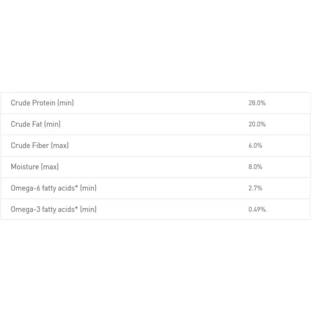Select the 8.0% moisture value
The image size is (312, 312).
click(255, 167)
